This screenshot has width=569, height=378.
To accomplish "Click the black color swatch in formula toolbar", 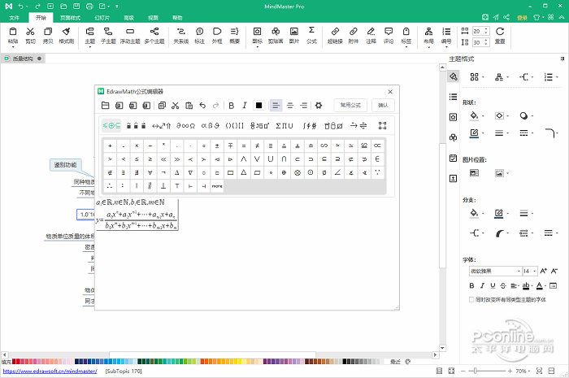I will coord(258,105).
